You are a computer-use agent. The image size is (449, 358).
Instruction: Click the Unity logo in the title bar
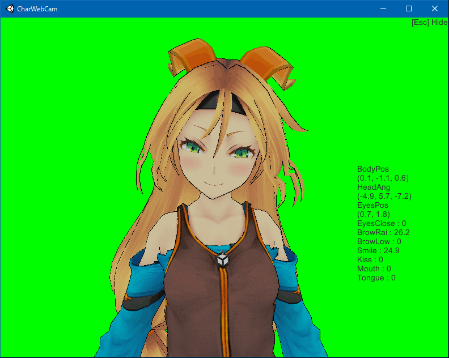coord(10,9)
